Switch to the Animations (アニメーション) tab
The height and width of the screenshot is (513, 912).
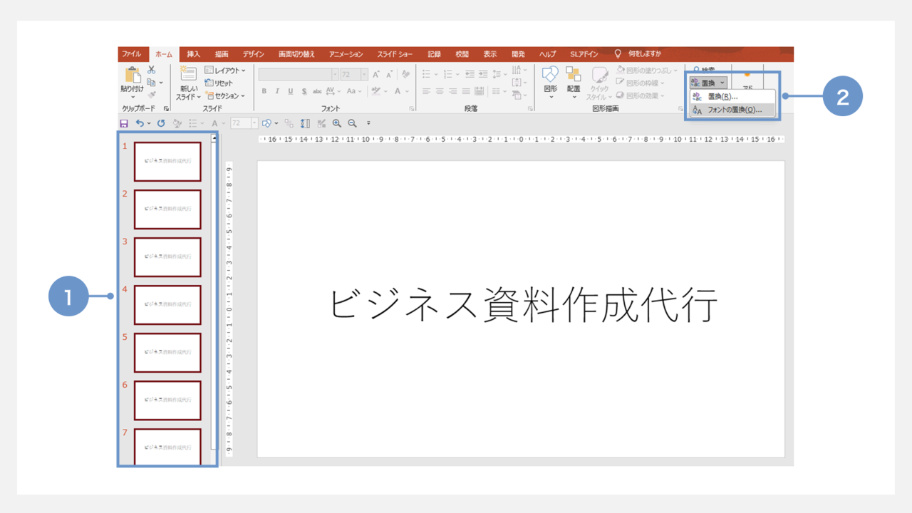(x=346, y=54)
